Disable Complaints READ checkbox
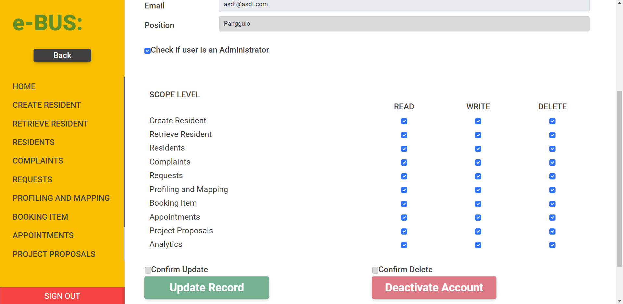623x304 pixels. (x=404, y=163)
